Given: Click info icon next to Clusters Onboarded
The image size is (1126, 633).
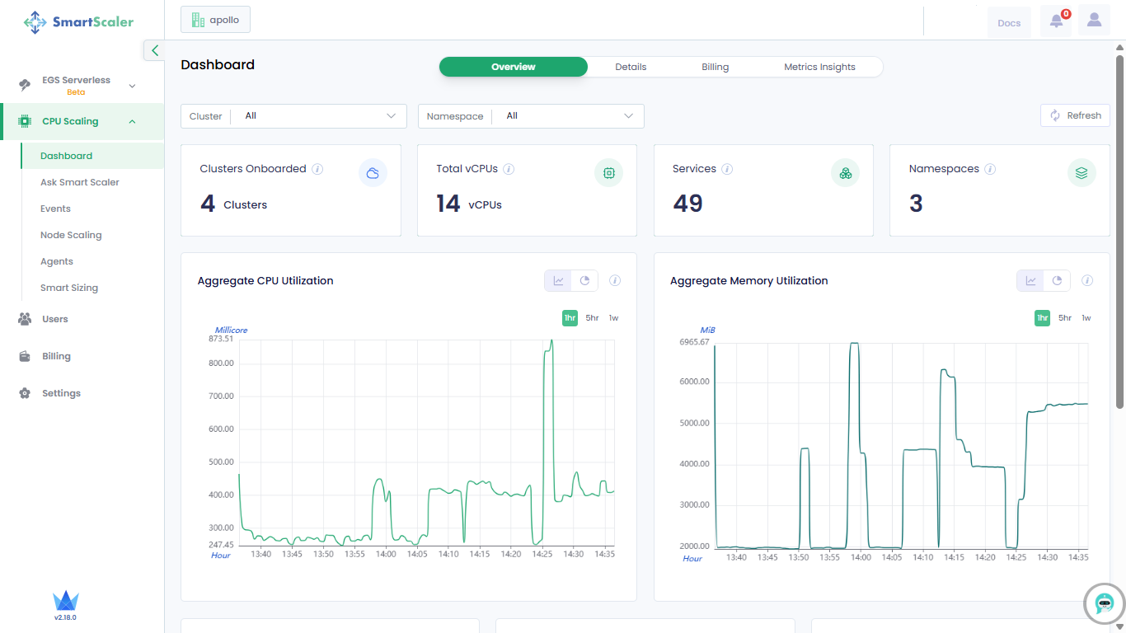Looking at the screenshot, I should pyautogui.click(x=317, y=169).
